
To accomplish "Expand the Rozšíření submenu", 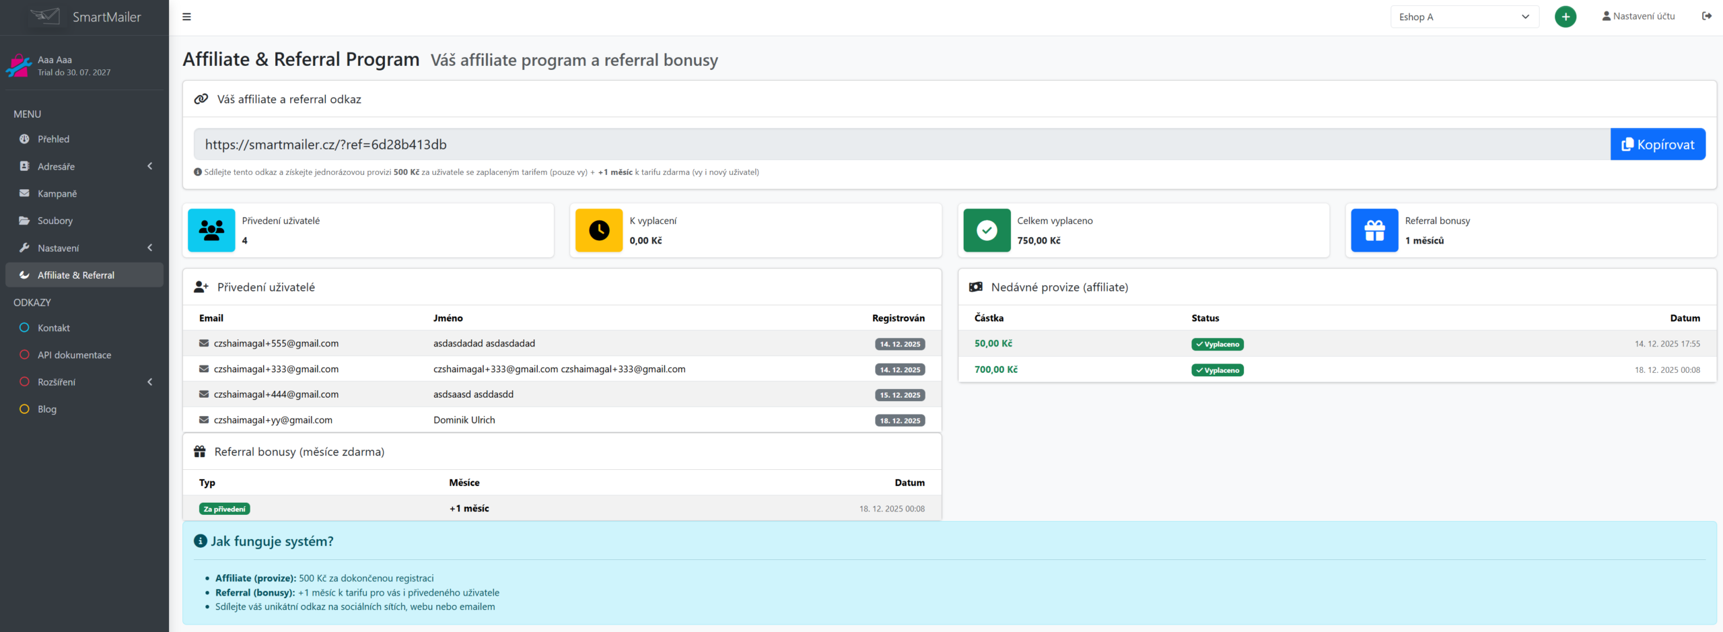I will (84, 382).
